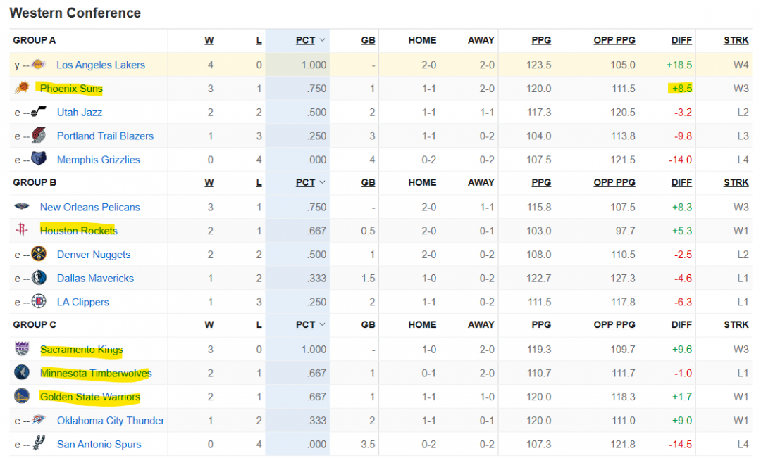This screenshot has height=458, width=761.
Task: Click the Lakers W4 streak cell
Action: [x=741, y=65]
